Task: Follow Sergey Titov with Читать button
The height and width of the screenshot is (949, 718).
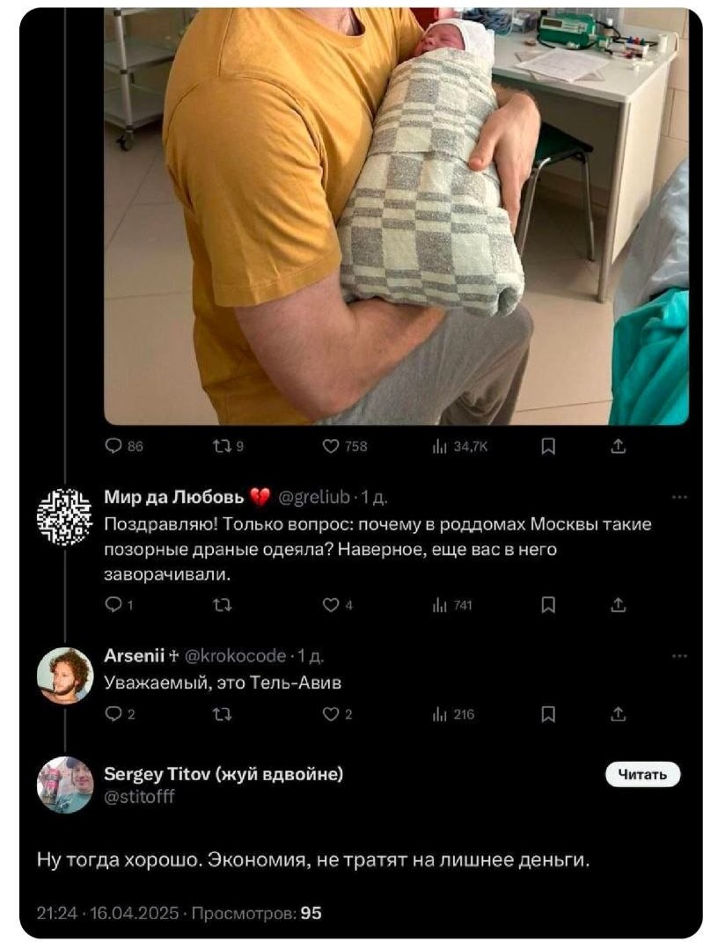Action: (642, 774)
